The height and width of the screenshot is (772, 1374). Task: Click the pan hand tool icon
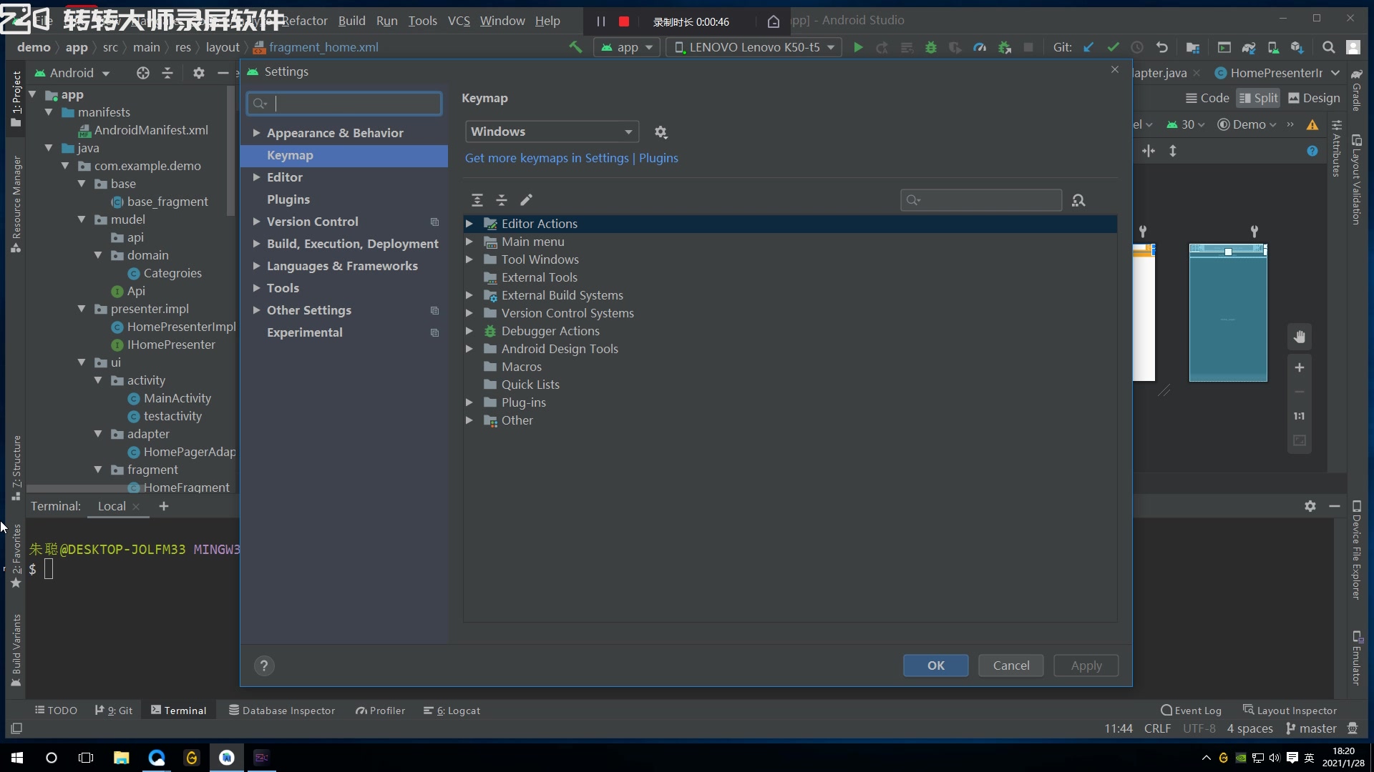coord(1300,337)
